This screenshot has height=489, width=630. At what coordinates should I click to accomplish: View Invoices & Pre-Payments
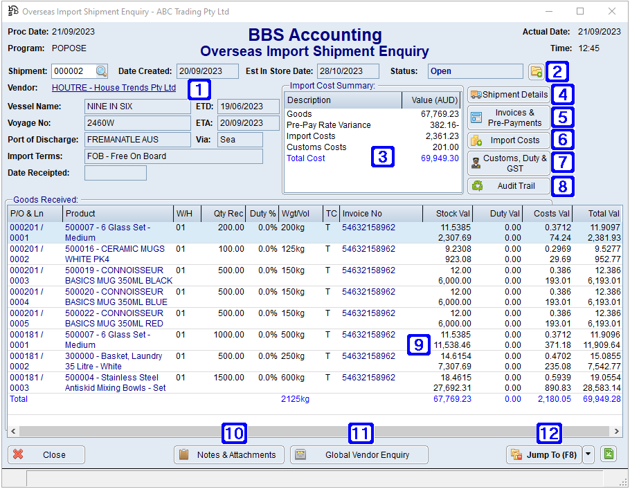[x=509, y=118]
